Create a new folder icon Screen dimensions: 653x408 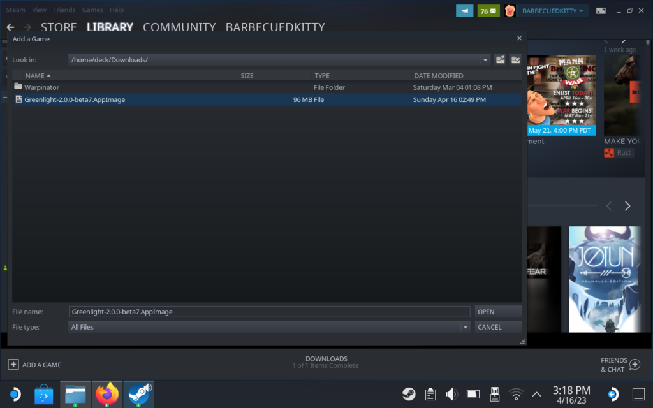click(515, 59)
